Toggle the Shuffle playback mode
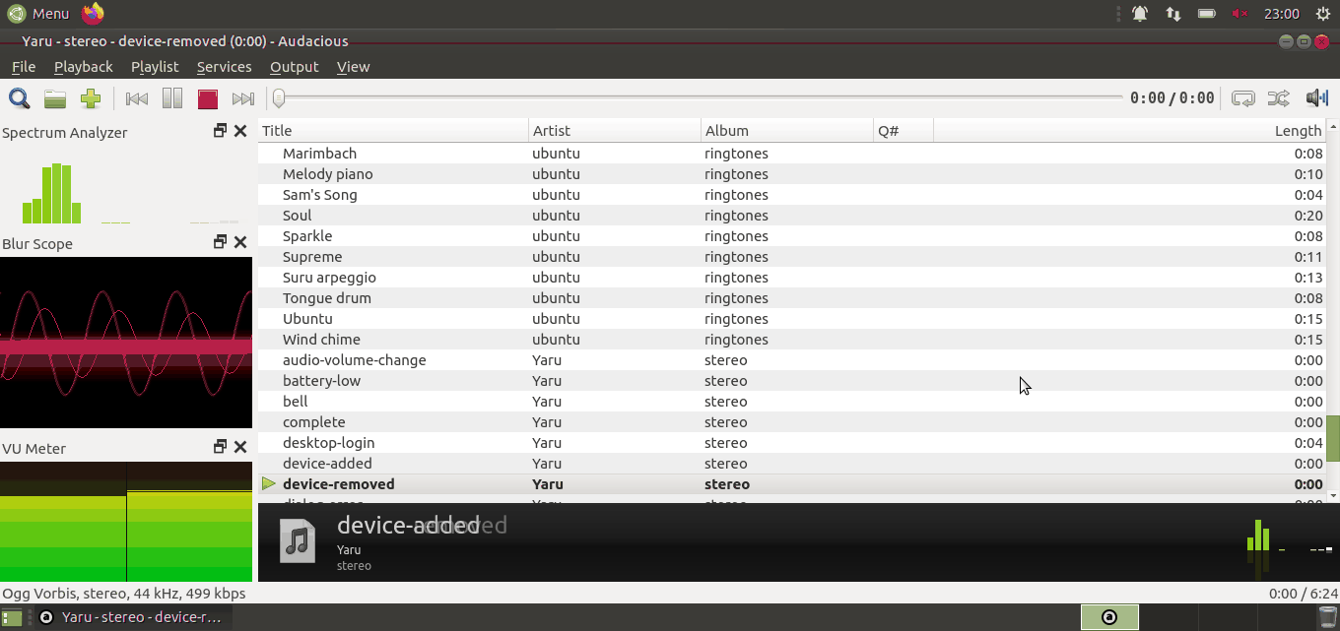Viewport: 1340px width, 631px height. pos(1278,98)
